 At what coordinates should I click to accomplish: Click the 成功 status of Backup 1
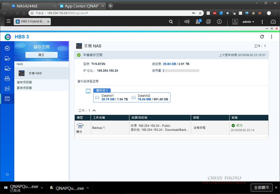pyautogui.click(x=237, y=125)
